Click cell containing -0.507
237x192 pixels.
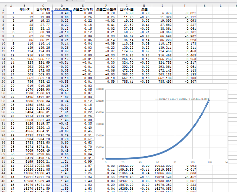(x=185, y=82)
